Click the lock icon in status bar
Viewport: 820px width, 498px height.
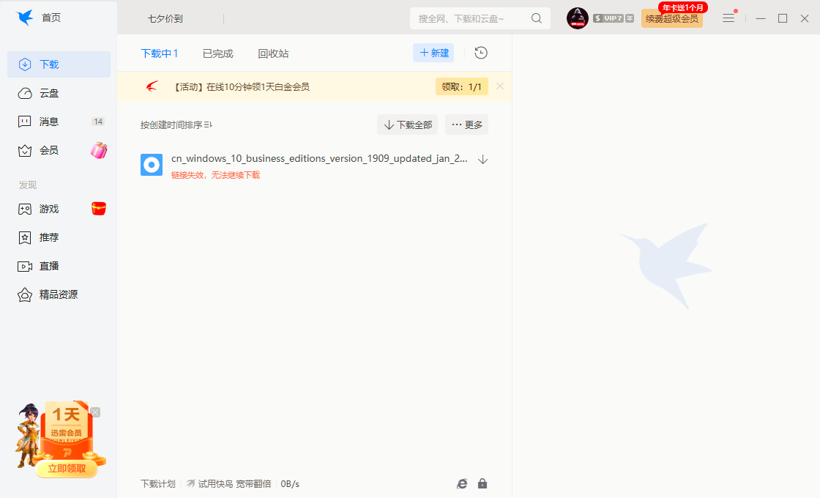point(482,484)
